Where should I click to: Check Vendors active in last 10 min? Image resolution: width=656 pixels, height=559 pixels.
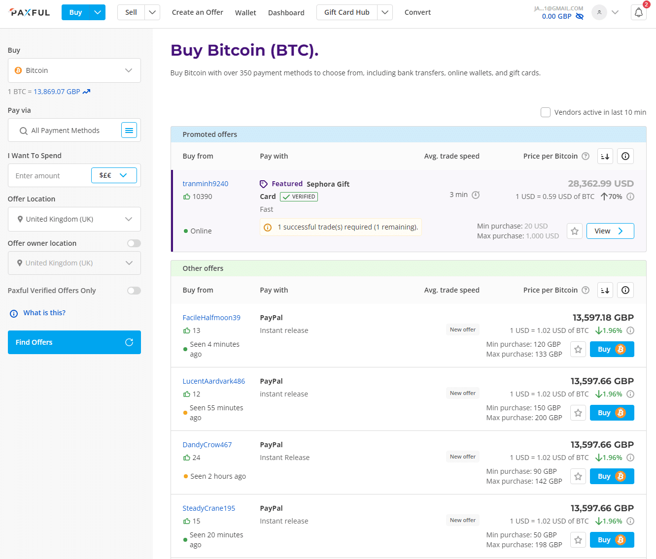coord(546,112)
